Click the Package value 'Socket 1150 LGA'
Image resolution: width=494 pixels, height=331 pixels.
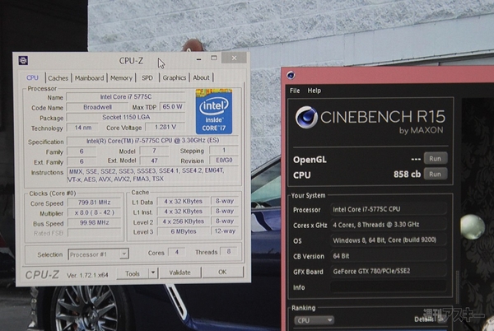click(x=126, y=117)
